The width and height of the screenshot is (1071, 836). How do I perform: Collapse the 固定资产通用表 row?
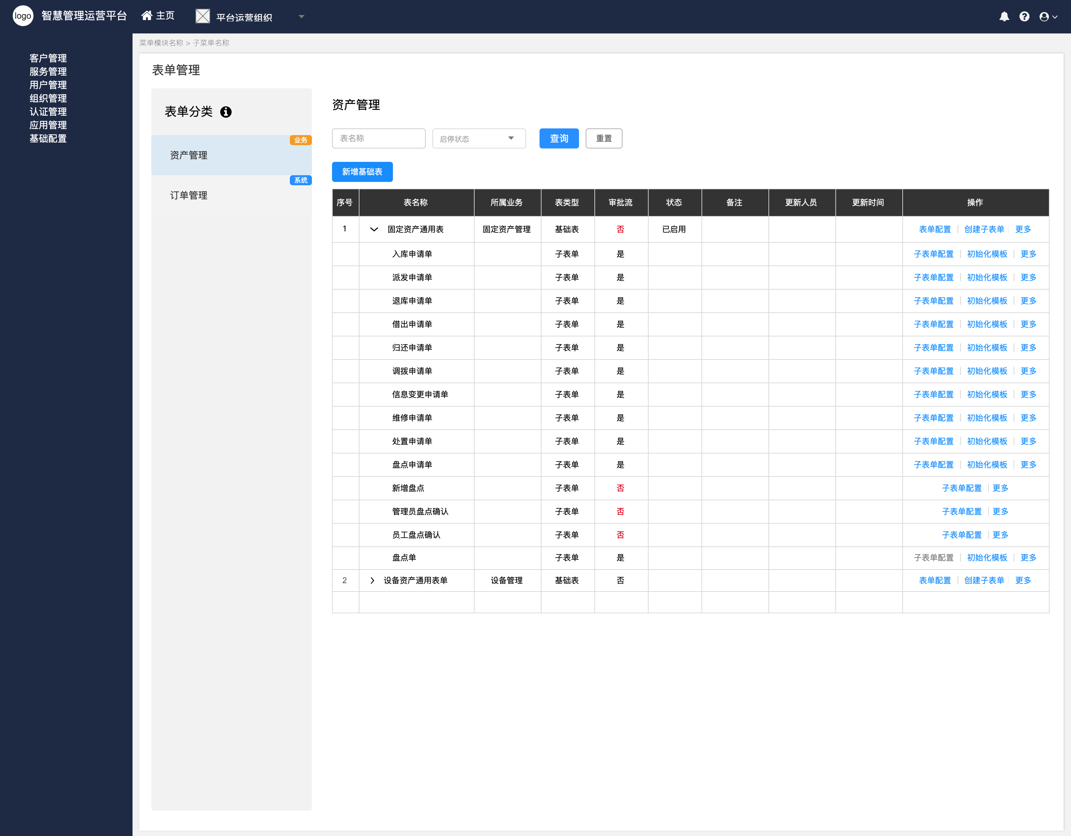coord(374,229)
